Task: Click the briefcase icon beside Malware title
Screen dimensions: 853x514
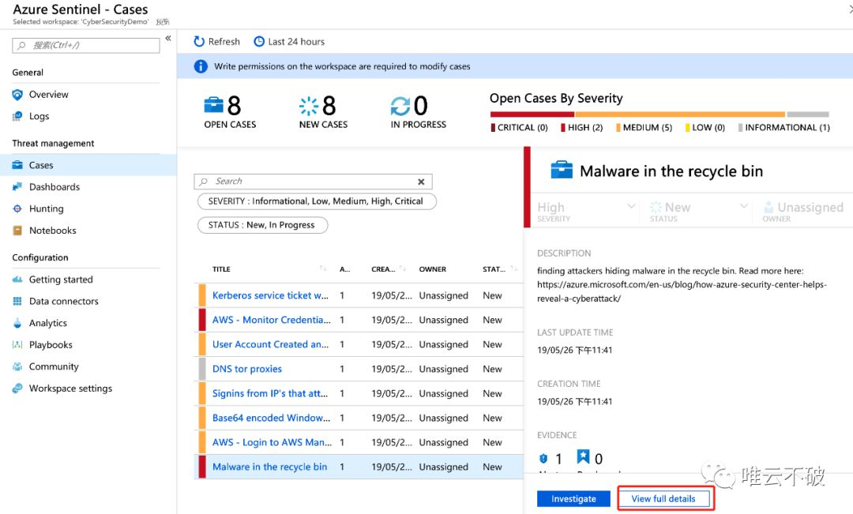Action: pos(562,171)
